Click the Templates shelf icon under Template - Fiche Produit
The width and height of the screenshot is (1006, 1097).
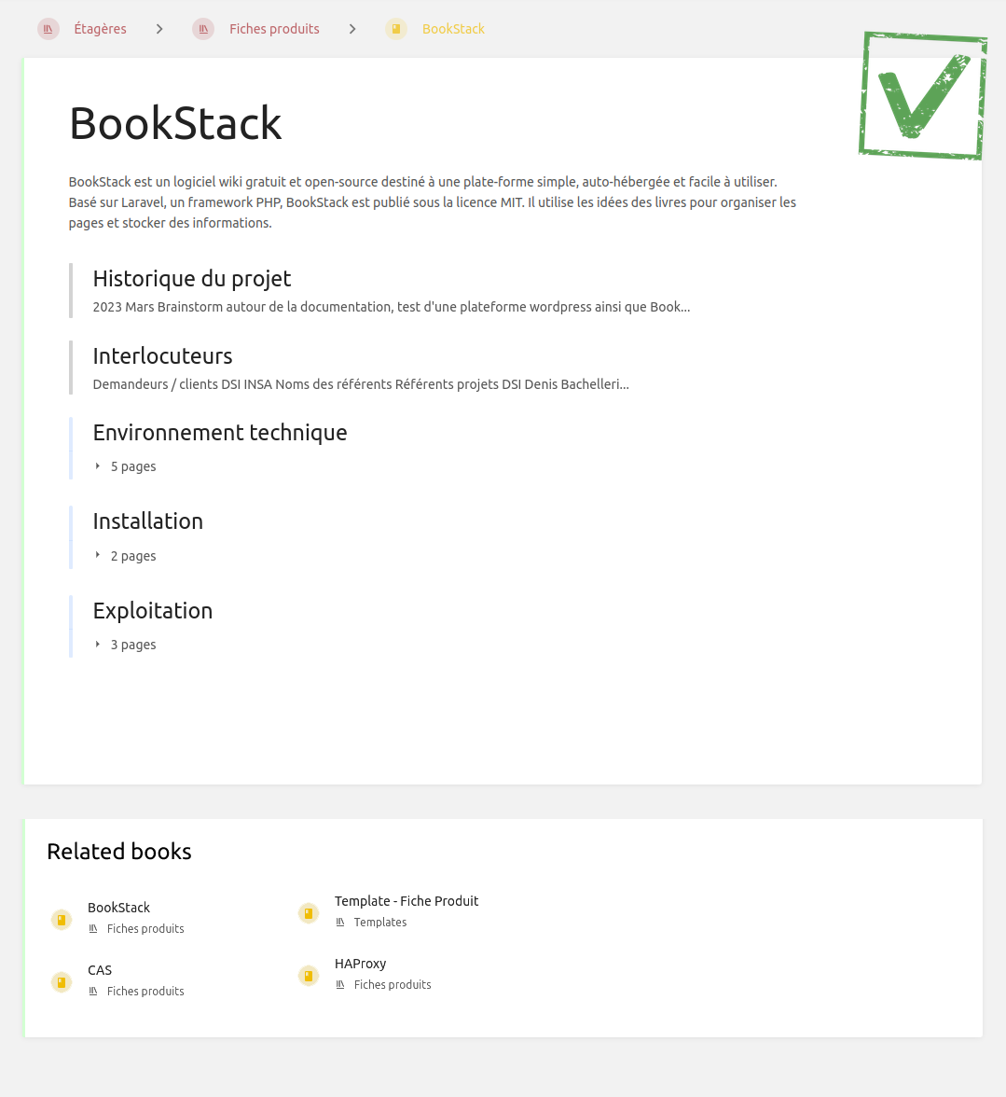click(x=339, y=922)
